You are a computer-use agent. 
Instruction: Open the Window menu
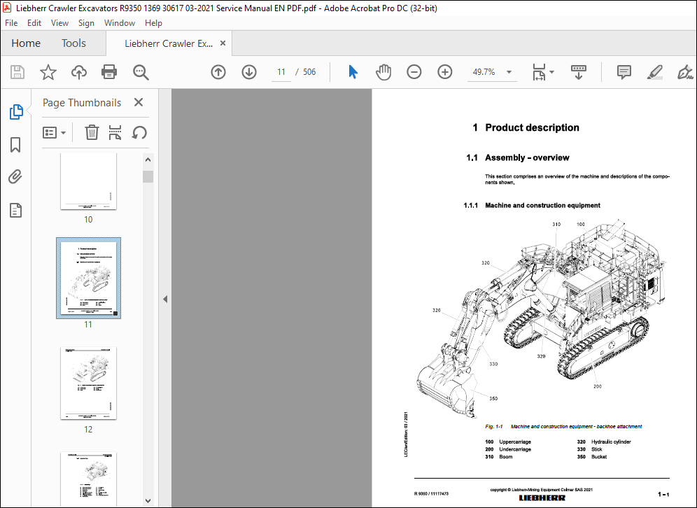[x=120, y=23]
